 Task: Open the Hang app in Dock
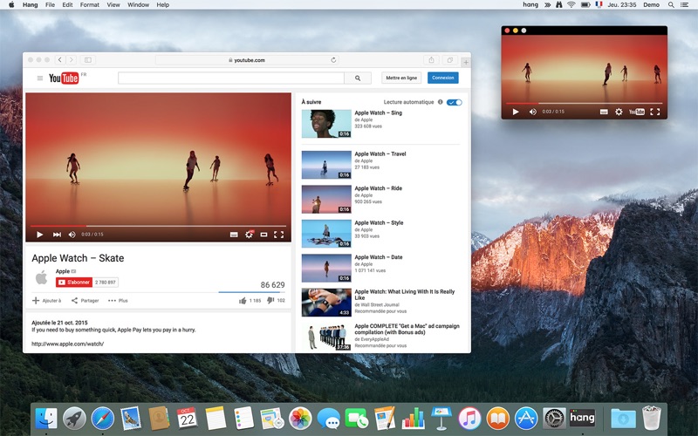[x=582, y=419]
